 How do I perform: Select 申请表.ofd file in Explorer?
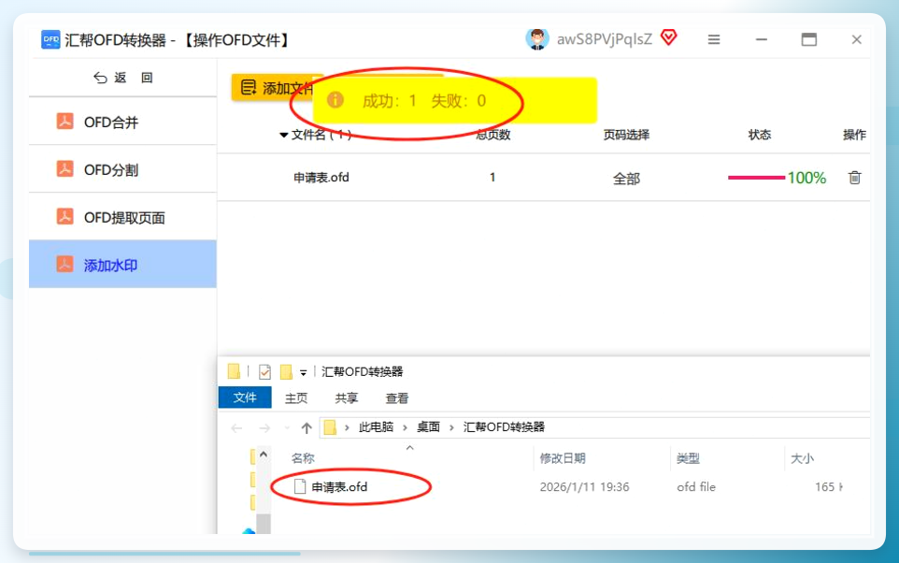point(339,486)
